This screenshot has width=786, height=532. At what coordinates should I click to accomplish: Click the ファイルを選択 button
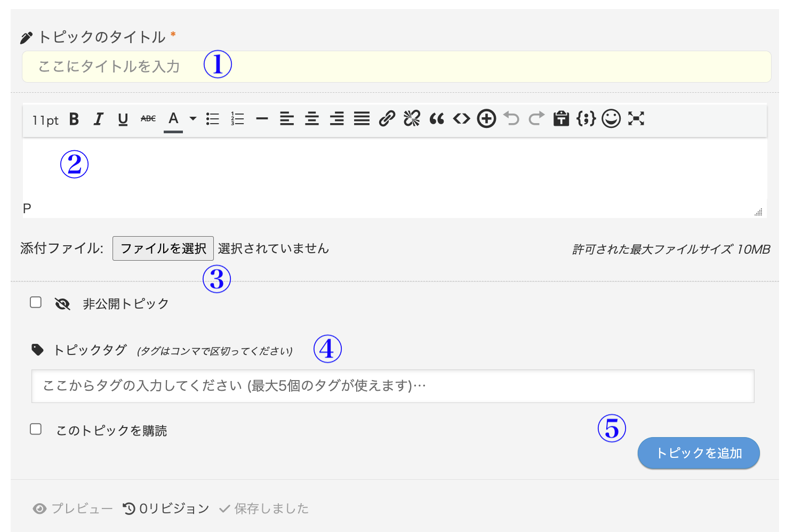click(x=163, y=248)
